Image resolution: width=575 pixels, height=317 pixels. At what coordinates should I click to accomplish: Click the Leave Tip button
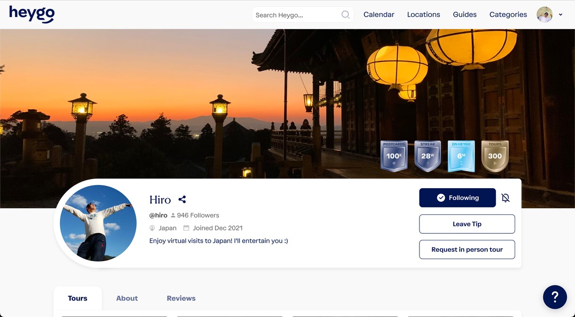[467, 224]
